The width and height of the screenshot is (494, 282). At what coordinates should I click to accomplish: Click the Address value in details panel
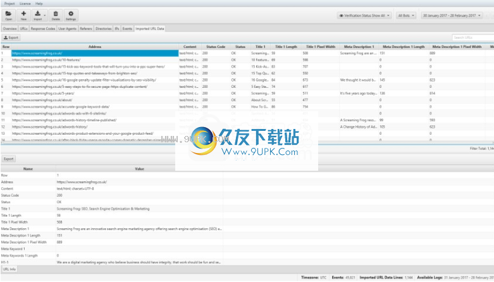click(x=82, y=182)
